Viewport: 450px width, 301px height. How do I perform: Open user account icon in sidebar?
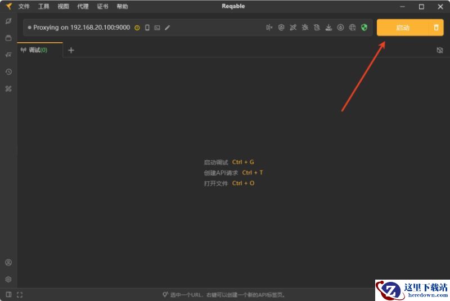pos(8,262)
